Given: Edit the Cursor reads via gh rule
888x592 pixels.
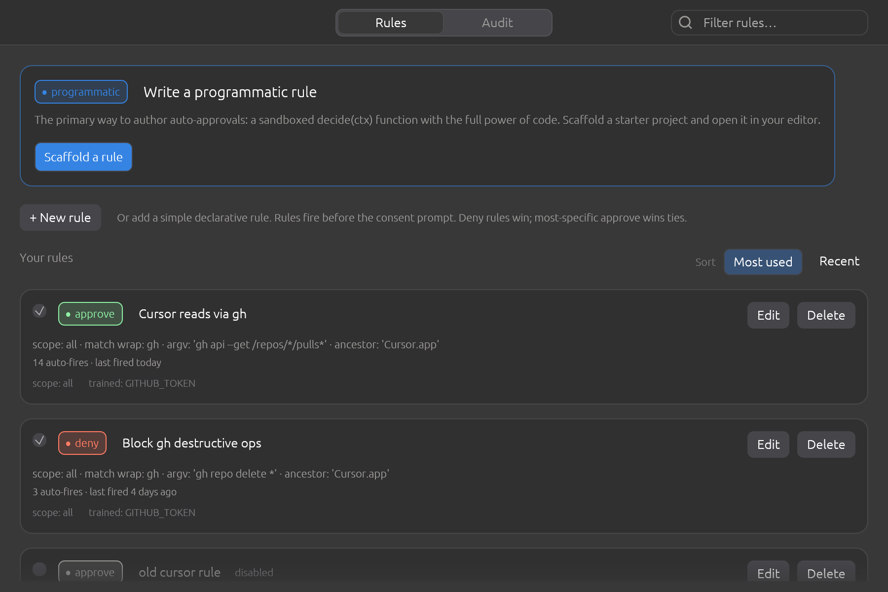Looking at the screenshot, I should coord(768,315).
